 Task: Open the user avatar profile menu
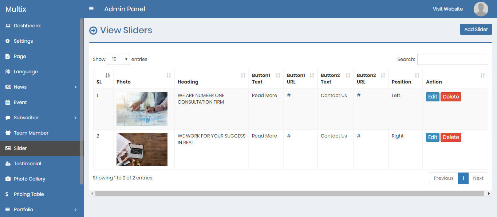[x=481, y=9]
